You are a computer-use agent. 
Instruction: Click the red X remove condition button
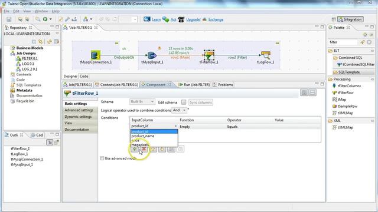pos(144,149)
